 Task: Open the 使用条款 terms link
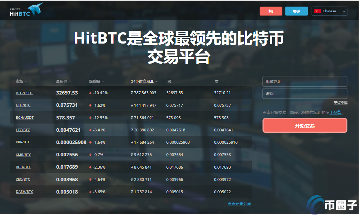click(335, 112)
